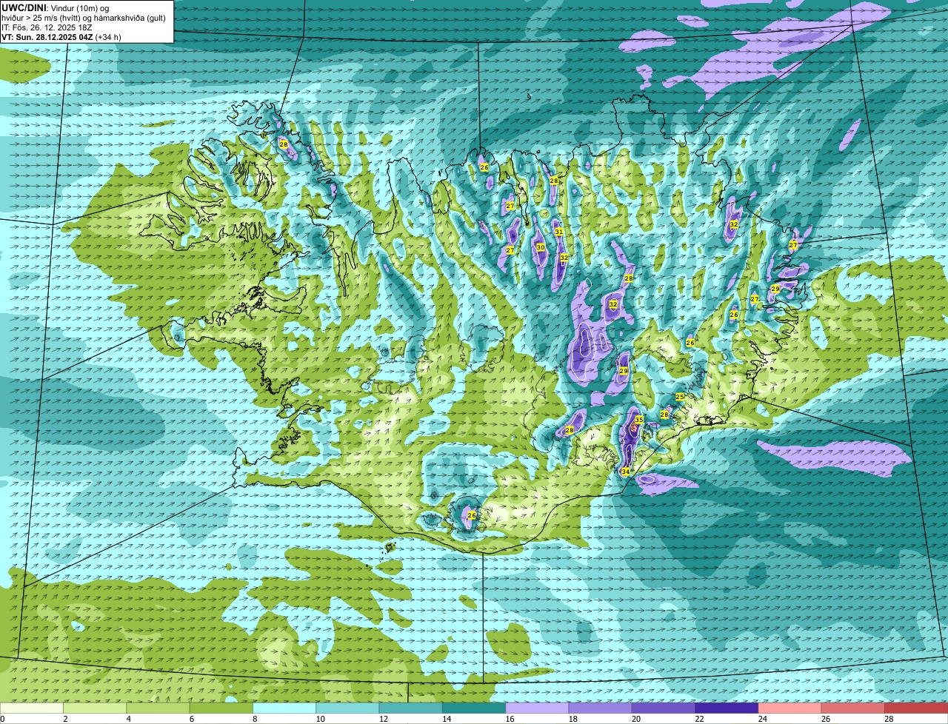
Task: Click the 14–16 m/s dark teal legend swatch
Action: pyautogui.click(x=474, y=708)
